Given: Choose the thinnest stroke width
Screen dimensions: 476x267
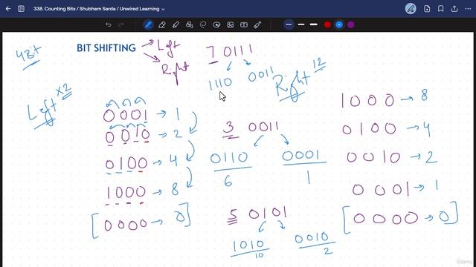Looking at the screenshot, I should (289, 24).
